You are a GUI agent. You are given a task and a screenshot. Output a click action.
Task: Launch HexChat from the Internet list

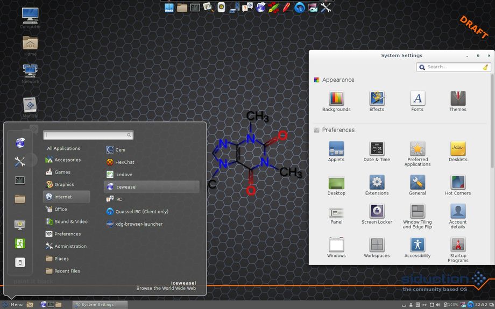tap(124, 162)
